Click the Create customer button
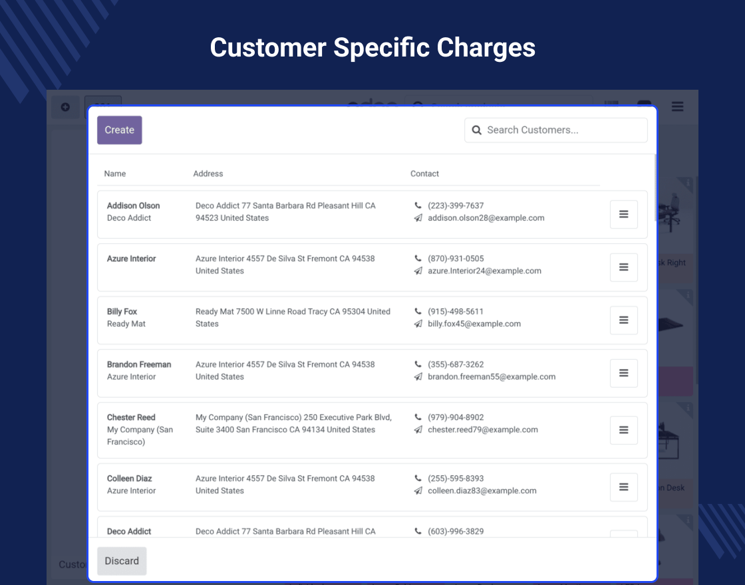745x585 pixels. (x=120, y=130)
